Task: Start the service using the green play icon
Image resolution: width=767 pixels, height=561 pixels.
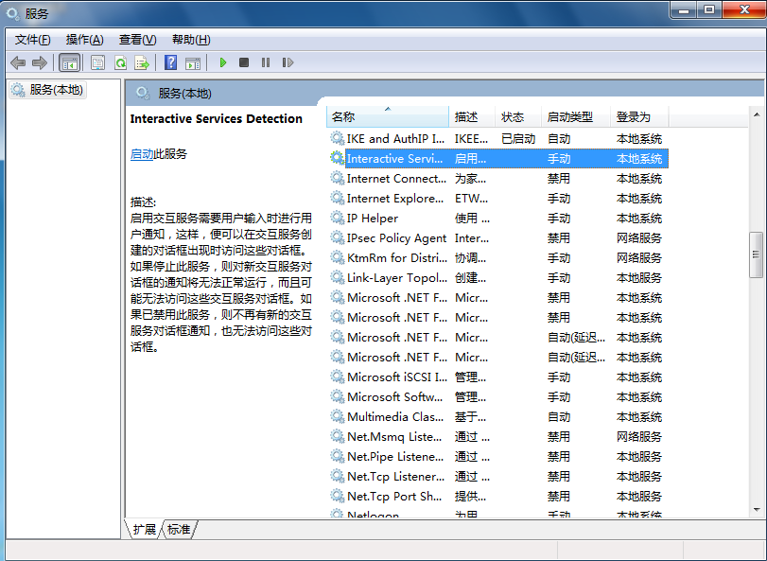Action: (x=221, y=61)
